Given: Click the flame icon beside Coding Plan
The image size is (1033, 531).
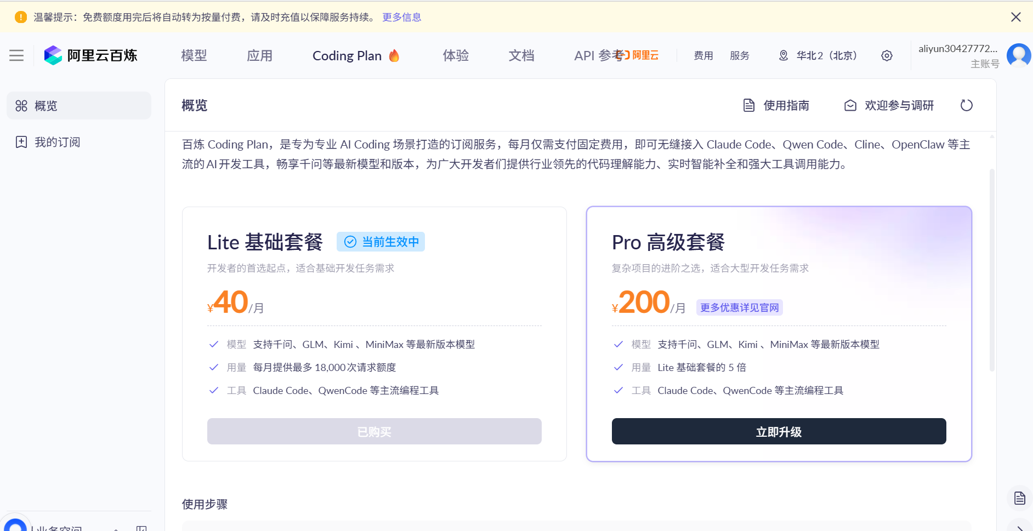Looking at the screenshot, I should [394, 56].
